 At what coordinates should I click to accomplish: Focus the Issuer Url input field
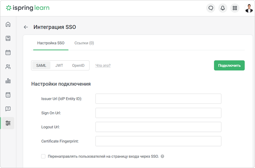click(158, 99)
